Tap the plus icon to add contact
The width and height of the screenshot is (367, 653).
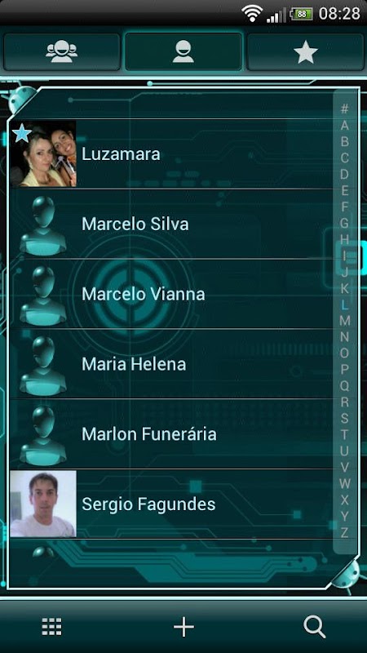coord(183,626)
